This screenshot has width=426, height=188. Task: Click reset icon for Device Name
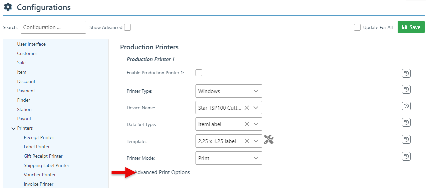[406, 106]
